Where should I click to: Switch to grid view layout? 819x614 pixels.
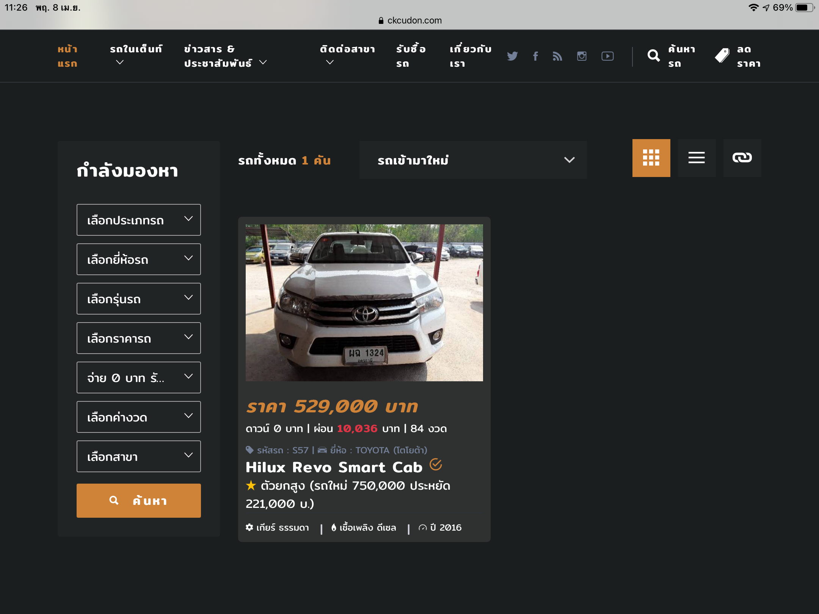[651, 158]
